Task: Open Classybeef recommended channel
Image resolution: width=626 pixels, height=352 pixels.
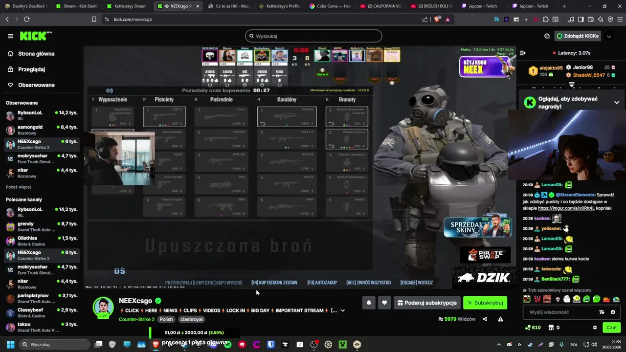Action: (41, 312)
